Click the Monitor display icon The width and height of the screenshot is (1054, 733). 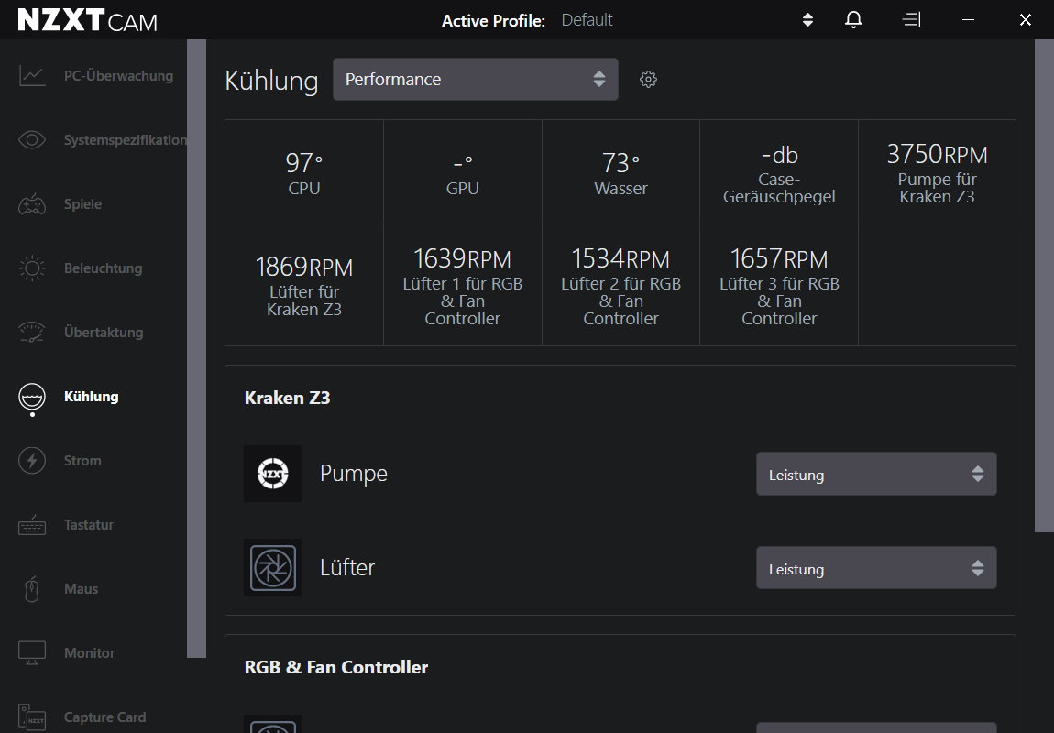pos(32,653)
